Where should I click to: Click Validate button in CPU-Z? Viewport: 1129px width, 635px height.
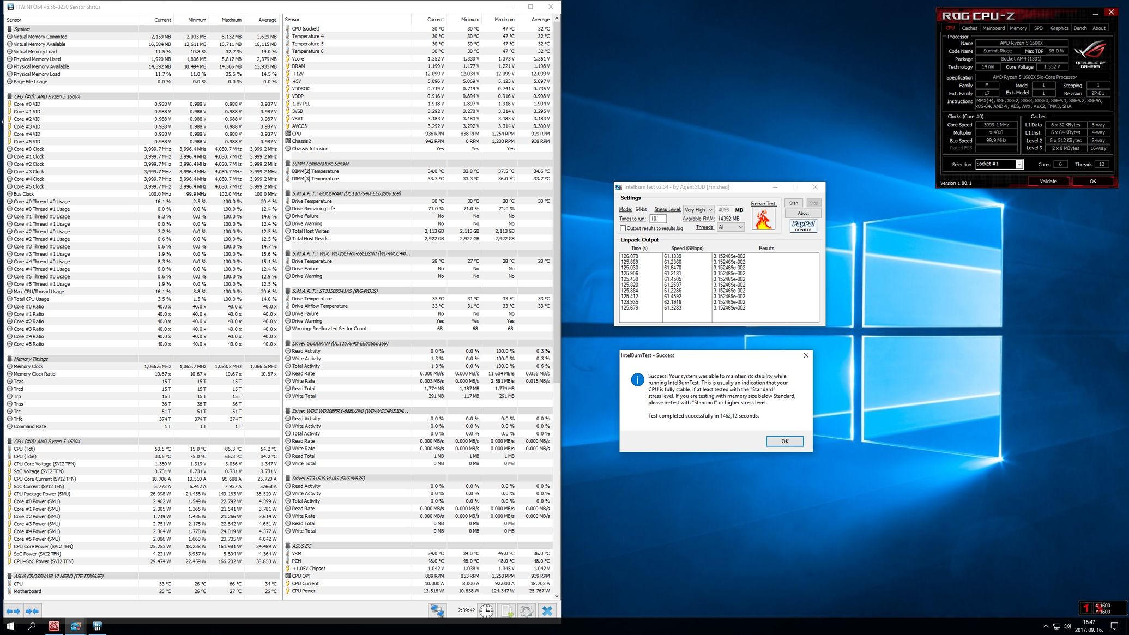[x=1048, y=182]
